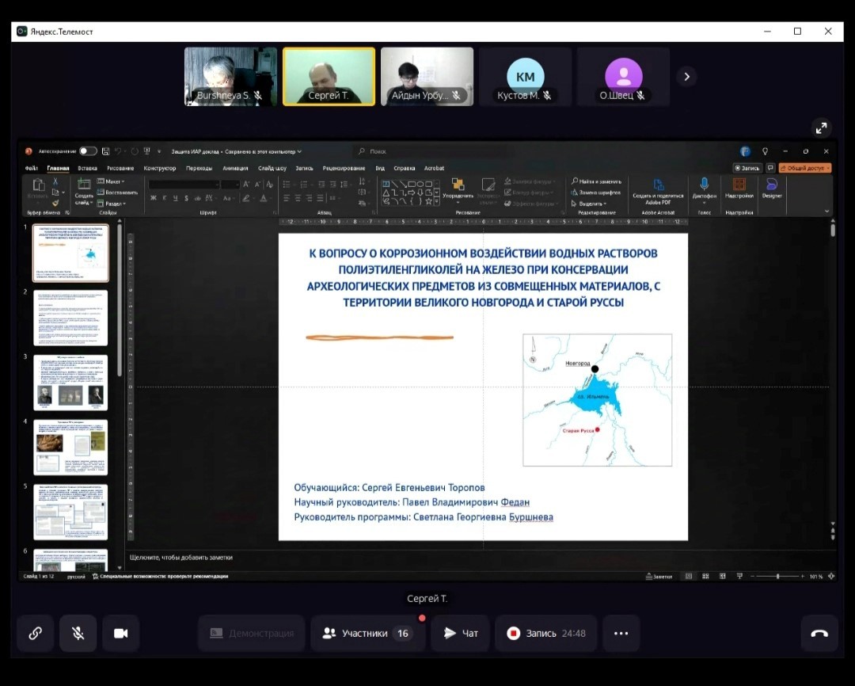This screenshot has height=686, width=855.
Task: Open Designer in PowerPoint ribbon
Action: point(771,185)
